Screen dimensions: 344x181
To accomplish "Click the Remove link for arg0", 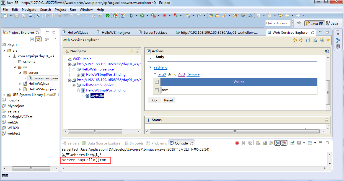I will (x=193, y=74).
